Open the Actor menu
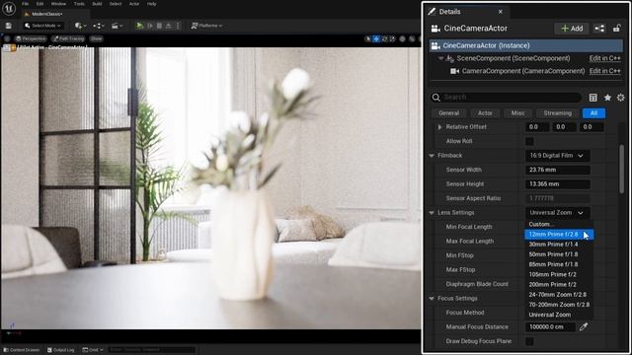This screenshot has width=632, height=355. point(134,4)
